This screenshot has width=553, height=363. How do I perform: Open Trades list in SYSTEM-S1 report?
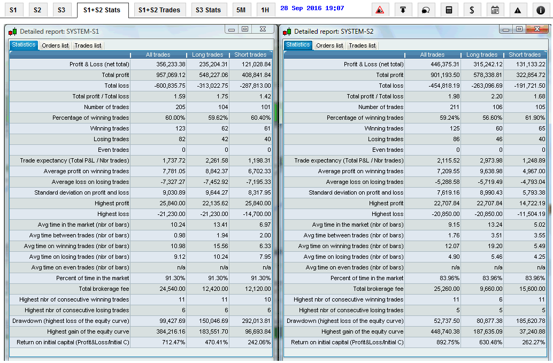coord(88,45)
